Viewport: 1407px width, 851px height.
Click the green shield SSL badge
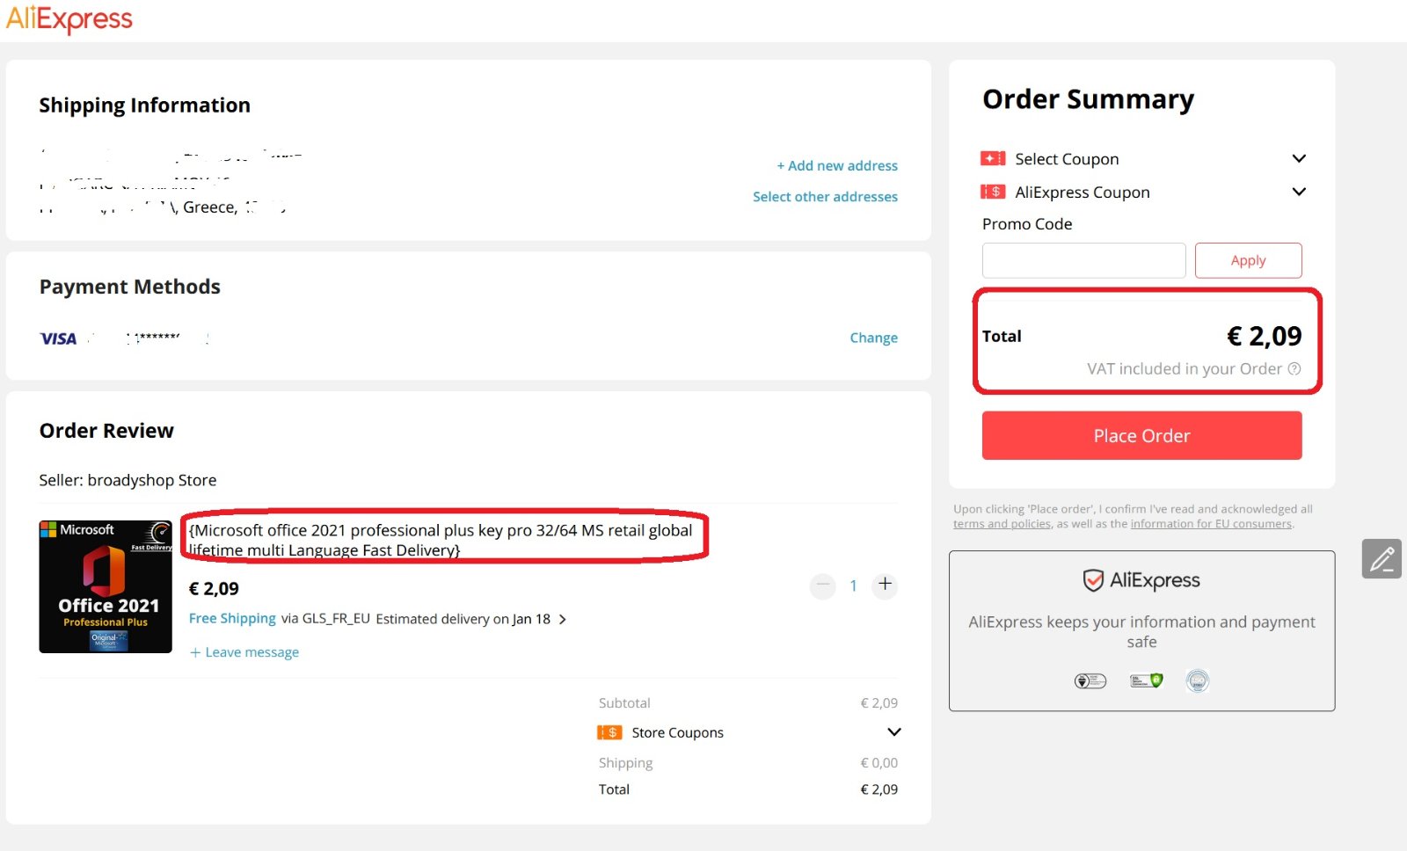pyautogui.click(x=1146, y=680)
